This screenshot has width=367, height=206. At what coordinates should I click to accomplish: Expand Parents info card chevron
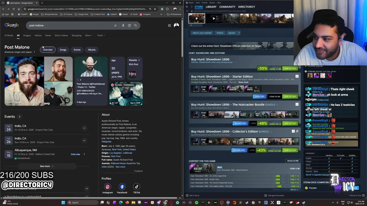(x=139, y=60)
